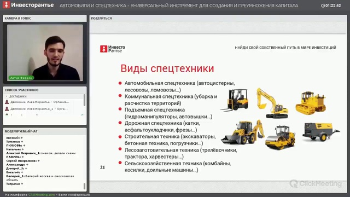Click slogan Найди свой собственный путь
Image resolution: width=350 pixels, height=197 pixels.
click(285, 48)
